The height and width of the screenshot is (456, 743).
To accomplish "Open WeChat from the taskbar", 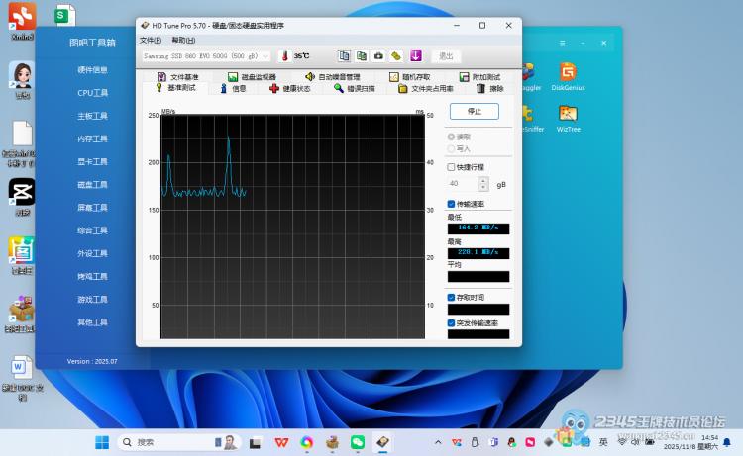I will click(x=358, y=442).
